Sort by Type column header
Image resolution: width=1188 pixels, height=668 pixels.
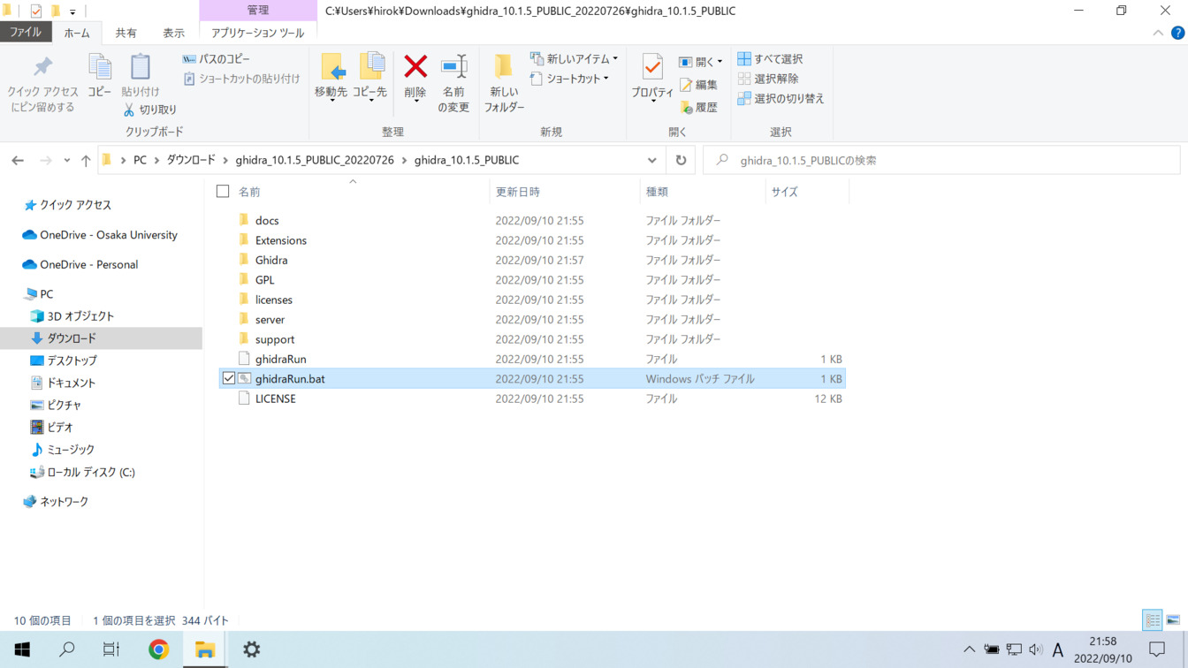click(x=702, y=191)
